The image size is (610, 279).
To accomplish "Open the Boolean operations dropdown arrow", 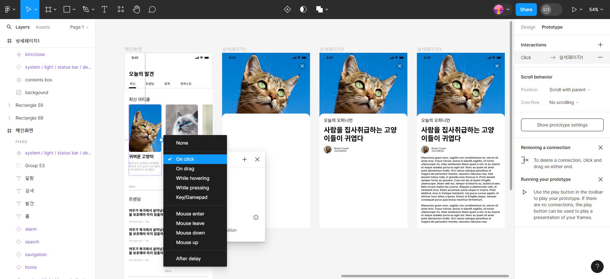I will (x=327, y=10).
